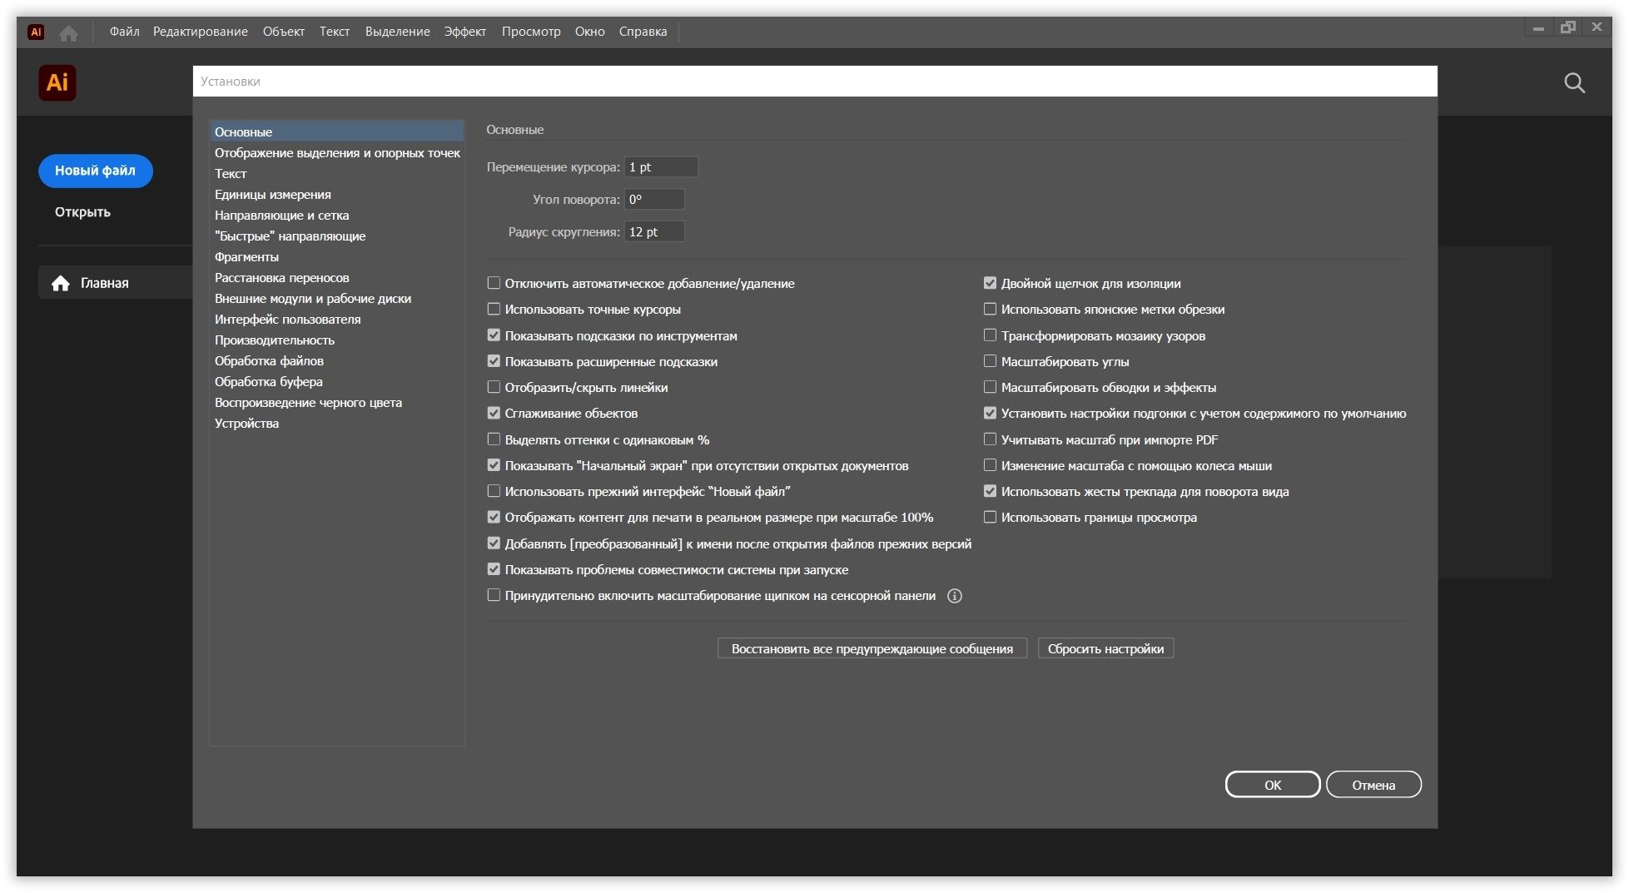This screenshot has height=893, width=1629.
Task: Enable Масштабировать углы checkbox
Action: coord(990,362)
